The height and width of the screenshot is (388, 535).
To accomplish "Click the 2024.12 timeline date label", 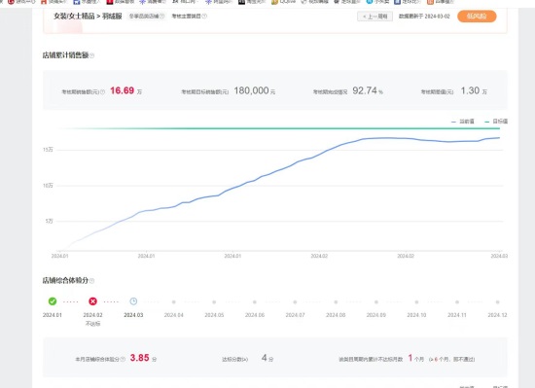I will coord(497,315).
